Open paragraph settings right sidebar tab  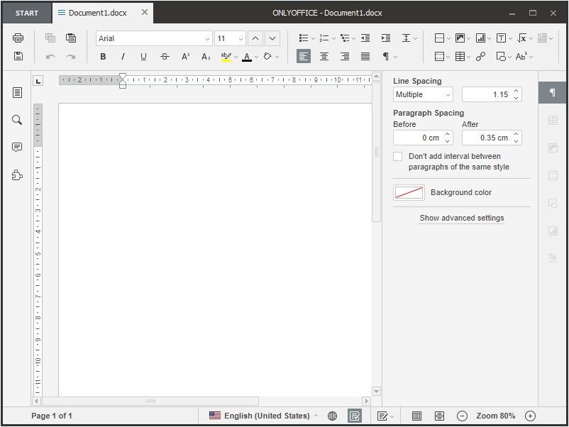[552, 92]
